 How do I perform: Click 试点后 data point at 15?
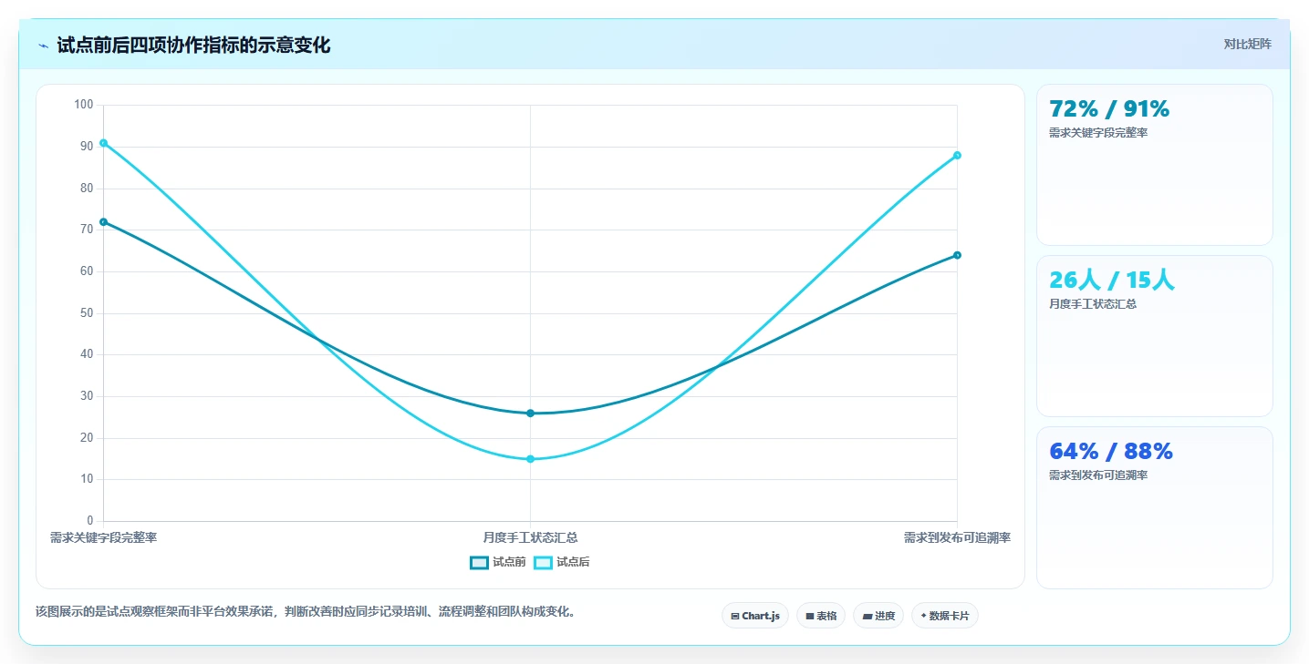pyautogui.click(x=530, y=459)
